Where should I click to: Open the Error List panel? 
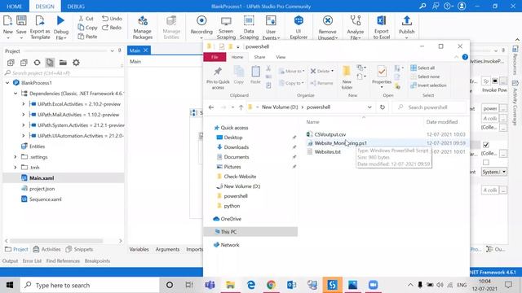[x=32, y=261]
